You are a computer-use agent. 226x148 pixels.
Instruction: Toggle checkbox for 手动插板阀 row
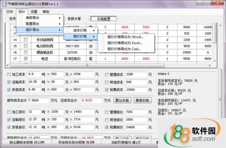[26, 39]
